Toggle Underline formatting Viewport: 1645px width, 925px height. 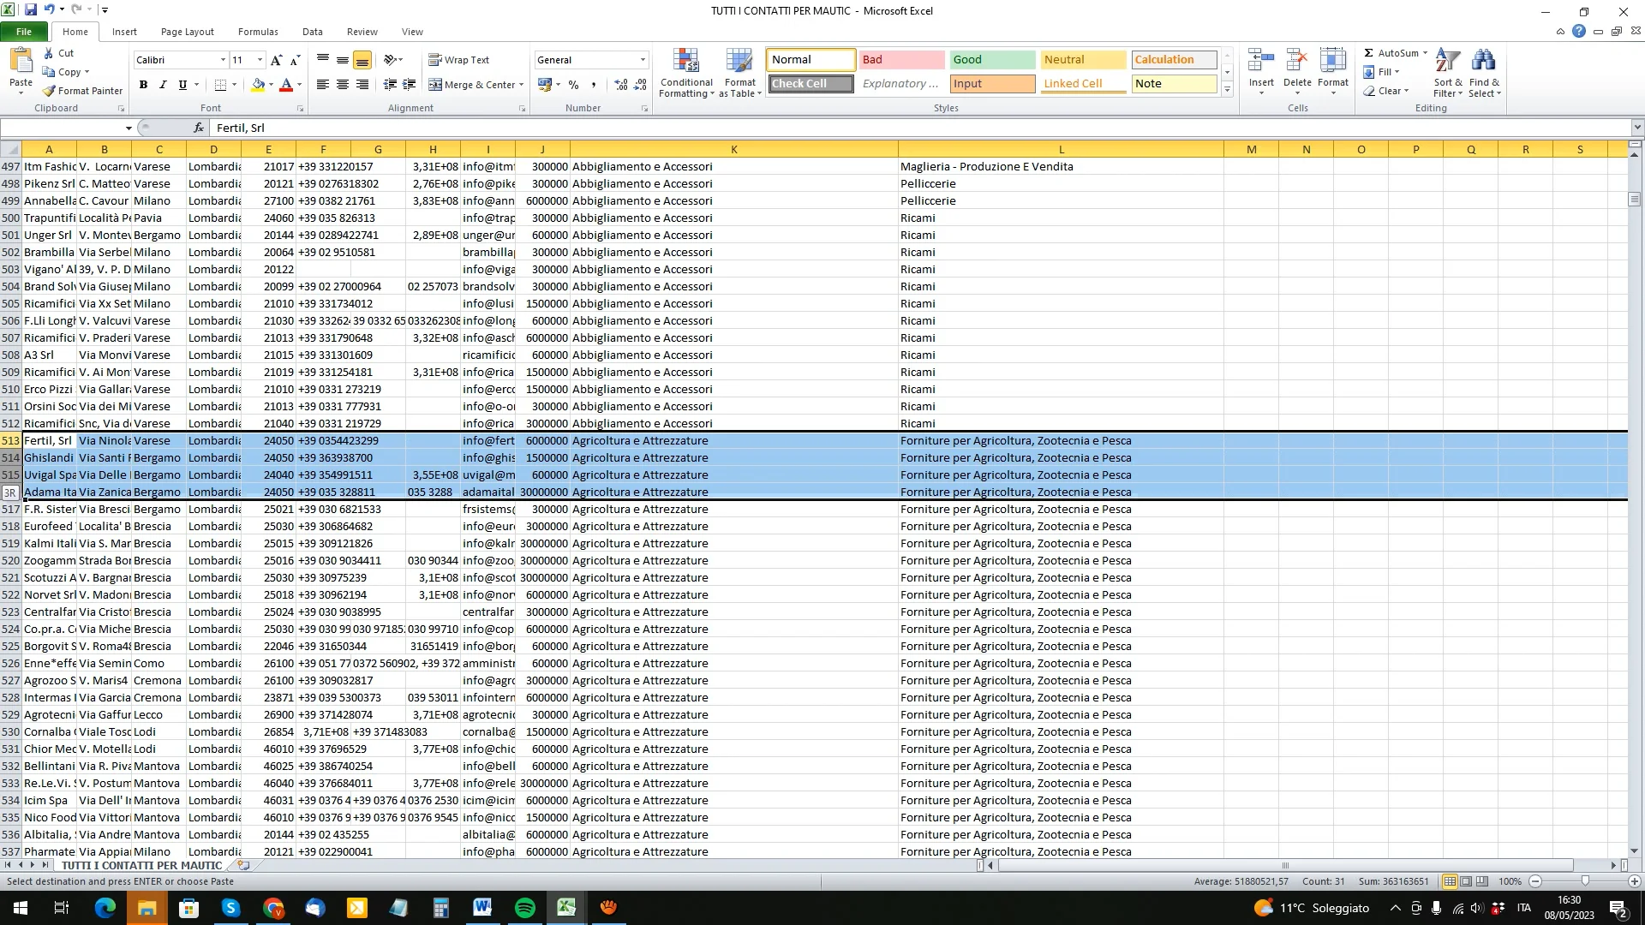click(x=182, y=85)
